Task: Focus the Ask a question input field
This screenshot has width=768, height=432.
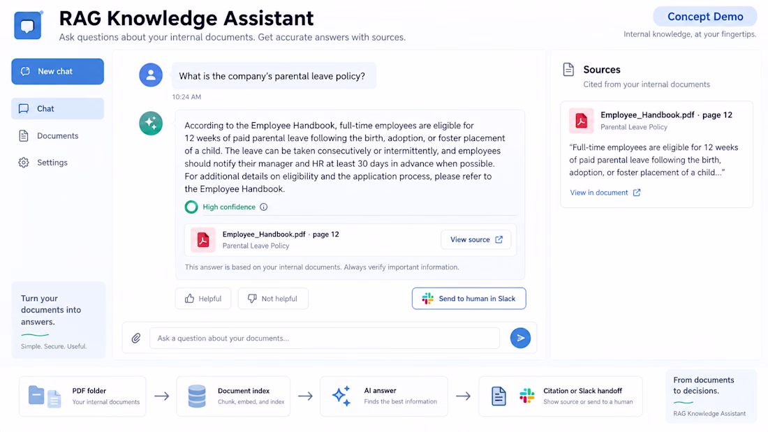Action: (324, 338)
